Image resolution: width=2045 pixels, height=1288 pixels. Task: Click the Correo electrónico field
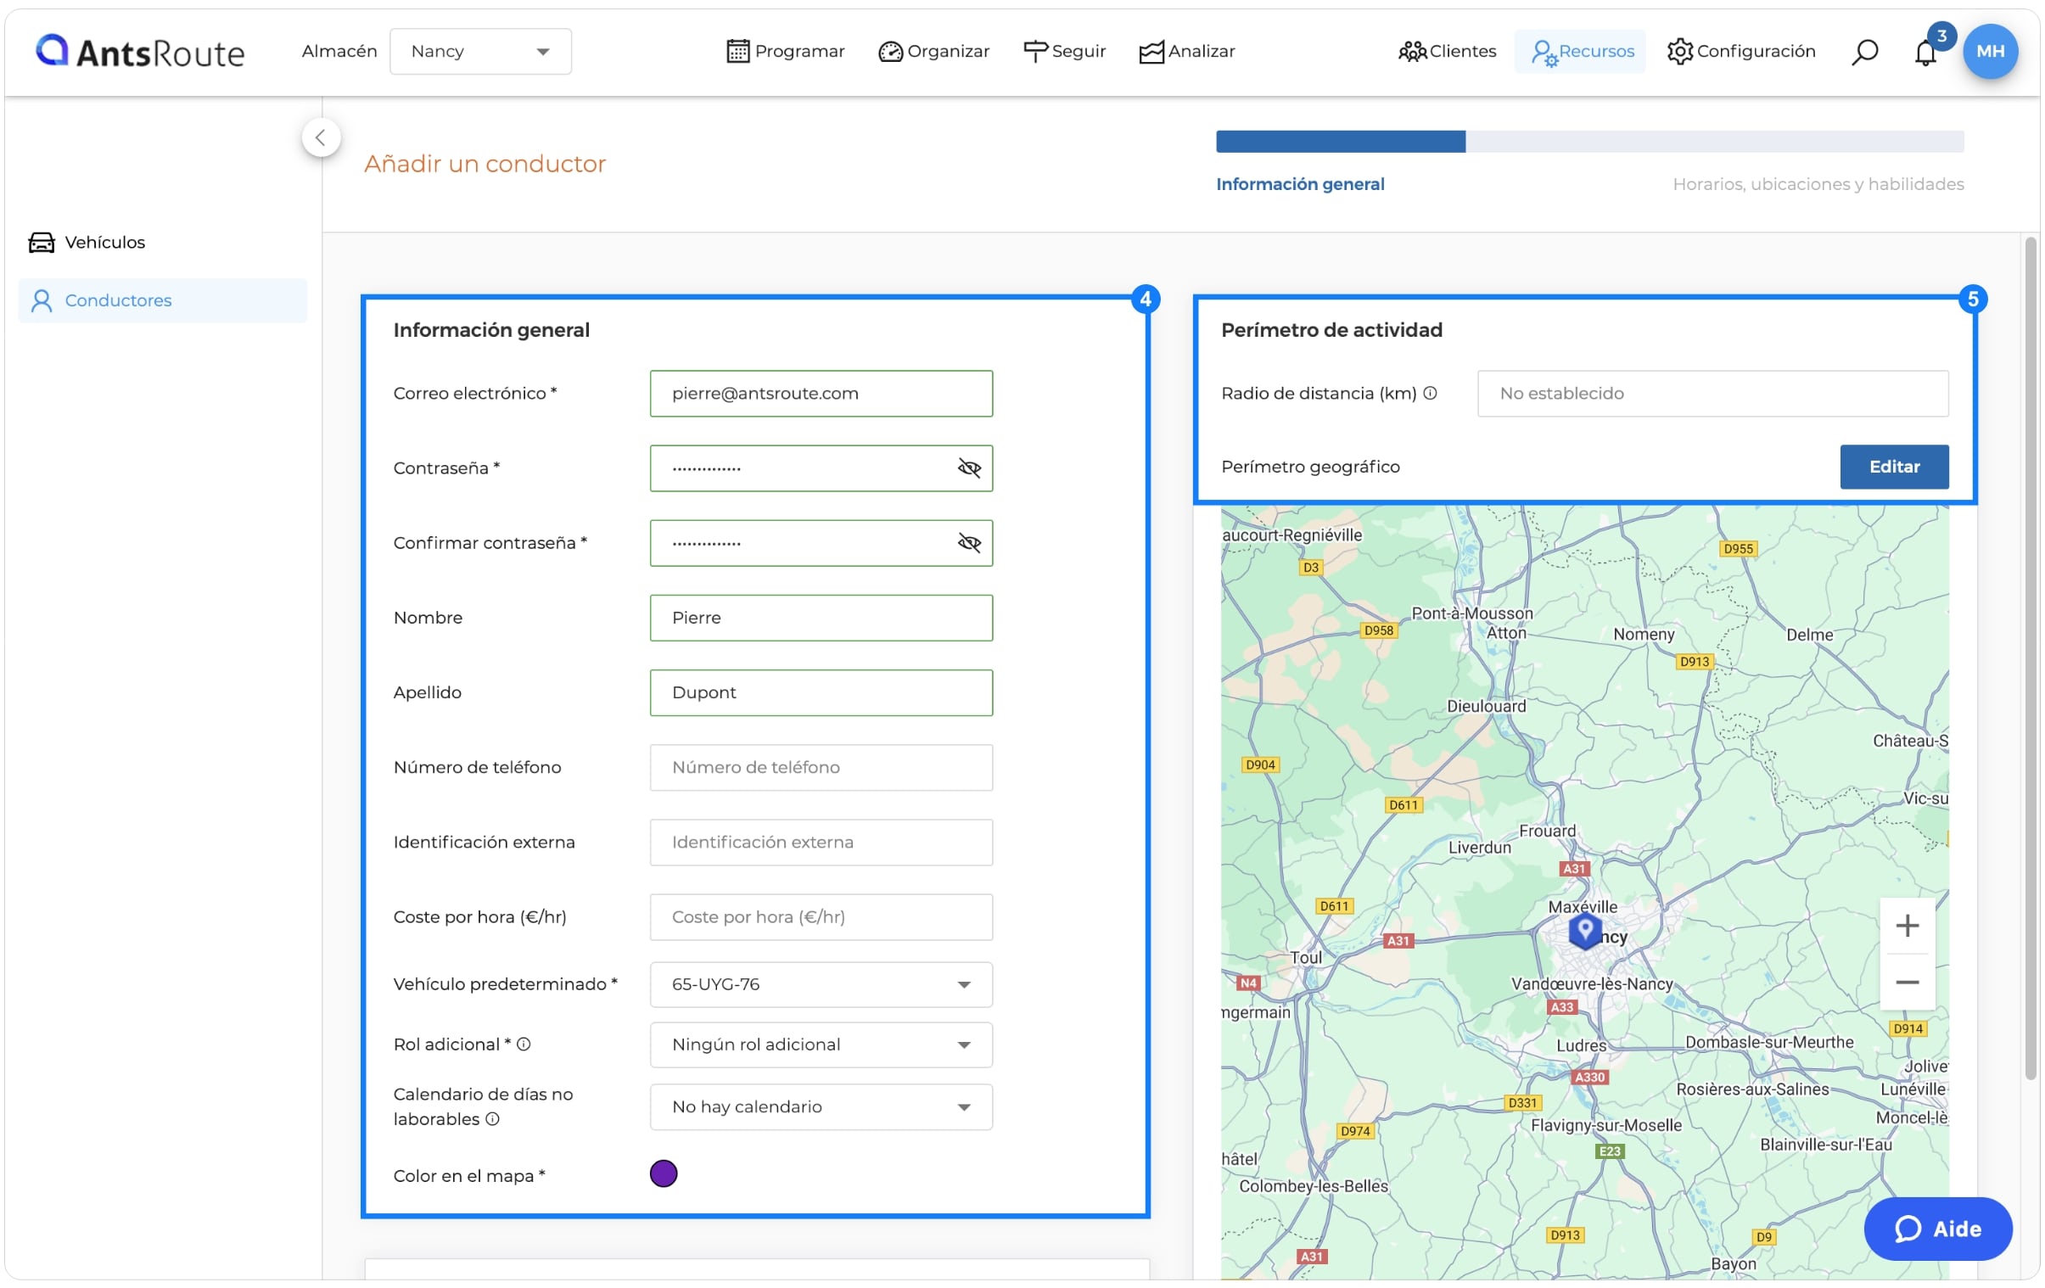pyautogui.click(x=821, y=393)
